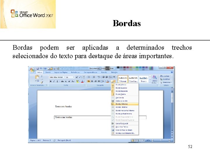The height and width of the screenshot is (157, 210).
Task: Open the Times New Roman font dropdown
Action: 65,77
